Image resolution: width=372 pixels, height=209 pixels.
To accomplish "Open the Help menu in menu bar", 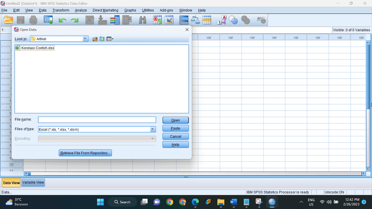I will (202, 10).
